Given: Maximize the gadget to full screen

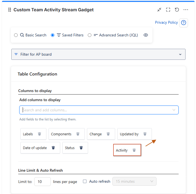Looking at the screenshot, I should click(x=168, y=10).
